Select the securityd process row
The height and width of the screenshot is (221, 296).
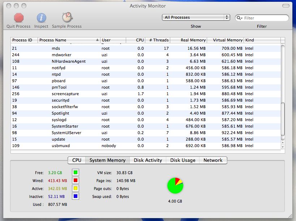point(146,100)
